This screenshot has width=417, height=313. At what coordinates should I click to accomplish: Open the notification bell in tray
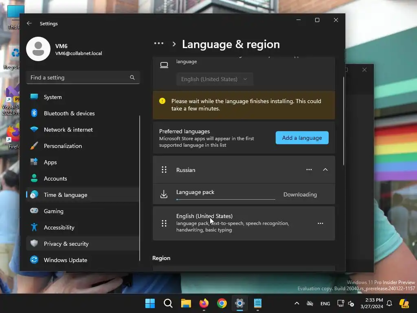[389, 303]
